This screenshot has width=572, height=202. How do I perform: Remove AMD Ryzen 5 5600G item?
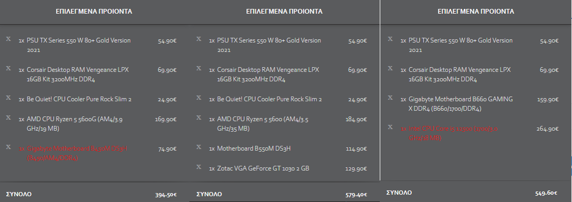8,118
